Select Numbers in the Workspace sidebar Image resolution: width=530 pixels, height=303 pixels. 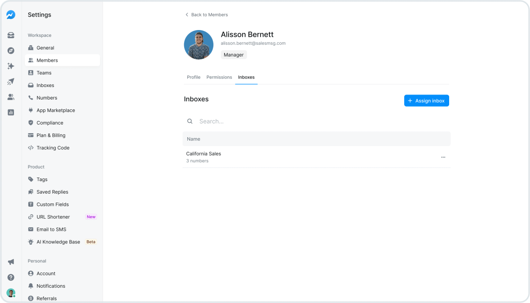46,98
